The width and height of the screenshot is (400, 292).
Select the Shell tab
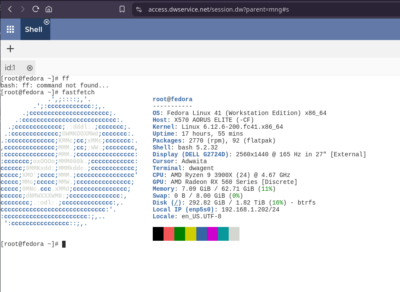(33, 30)
